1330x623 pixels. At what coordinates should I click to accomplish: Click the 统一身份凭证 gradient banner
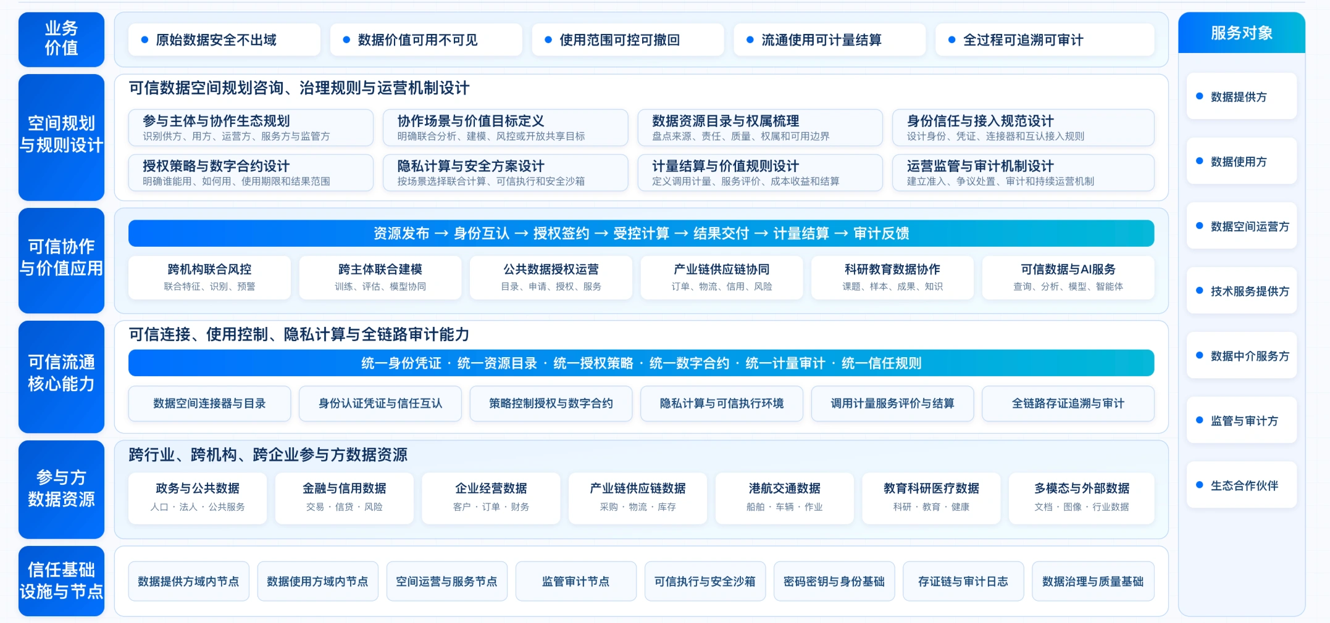641,363
